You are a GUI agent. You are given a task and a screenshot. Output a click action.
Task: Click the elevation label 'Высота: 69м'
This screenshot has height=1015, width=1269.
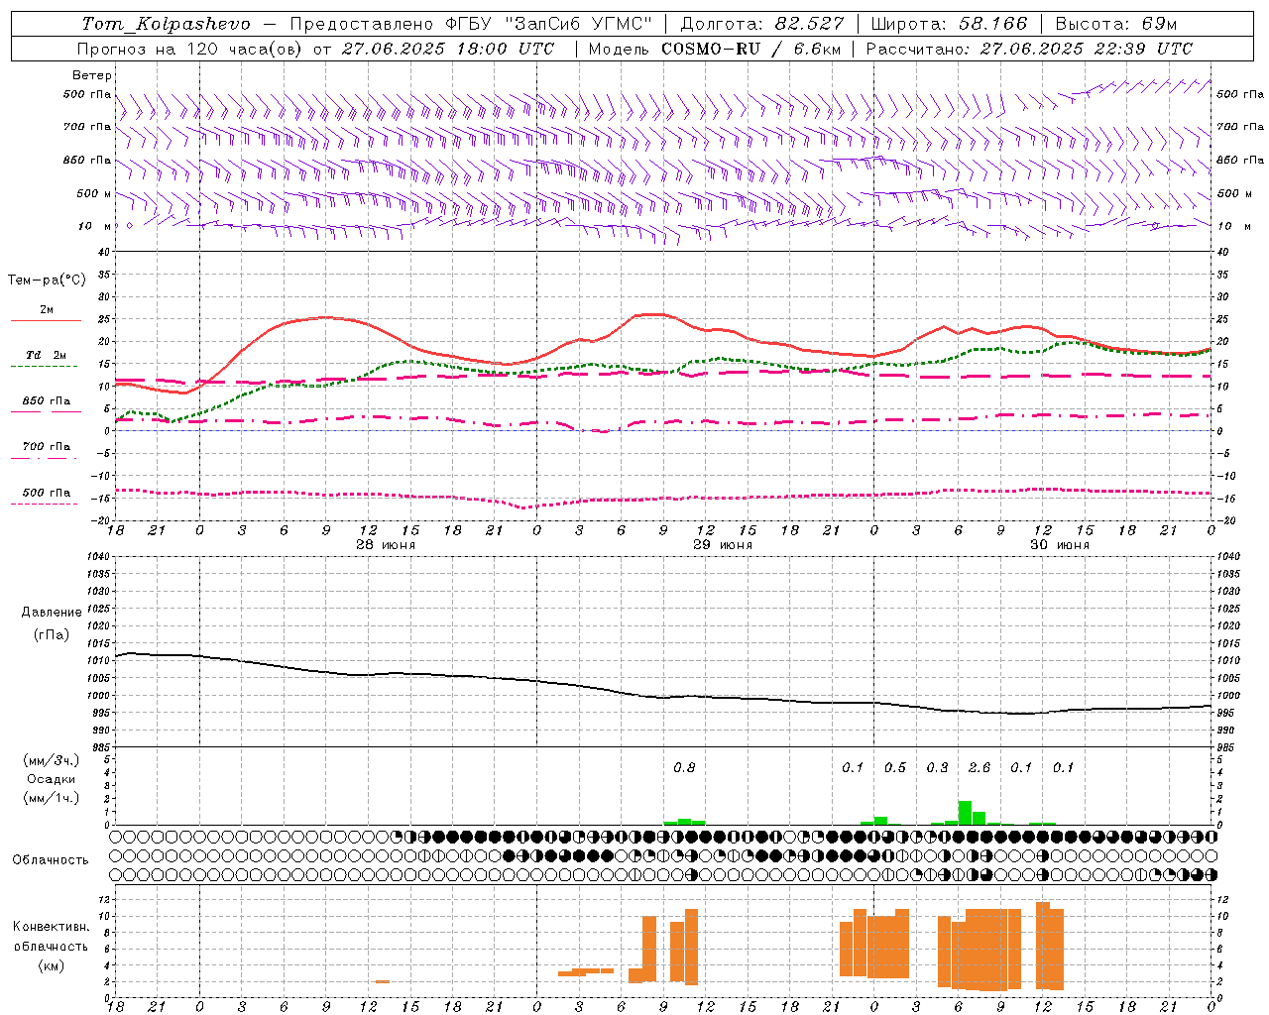(1115, 24)
